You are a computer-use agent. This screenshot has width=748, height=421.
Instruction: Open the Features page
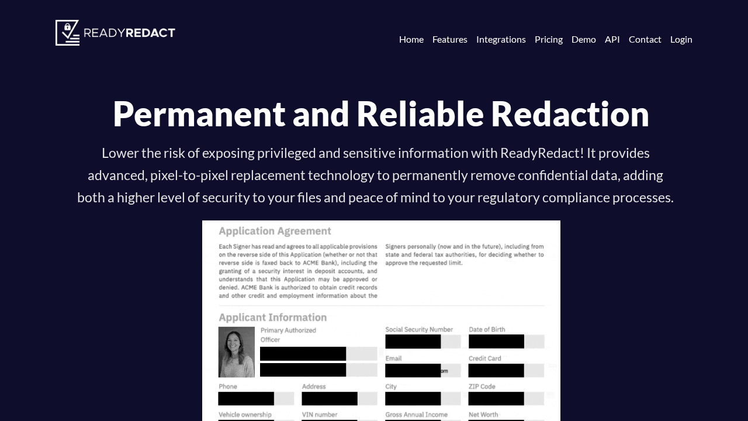449,39
